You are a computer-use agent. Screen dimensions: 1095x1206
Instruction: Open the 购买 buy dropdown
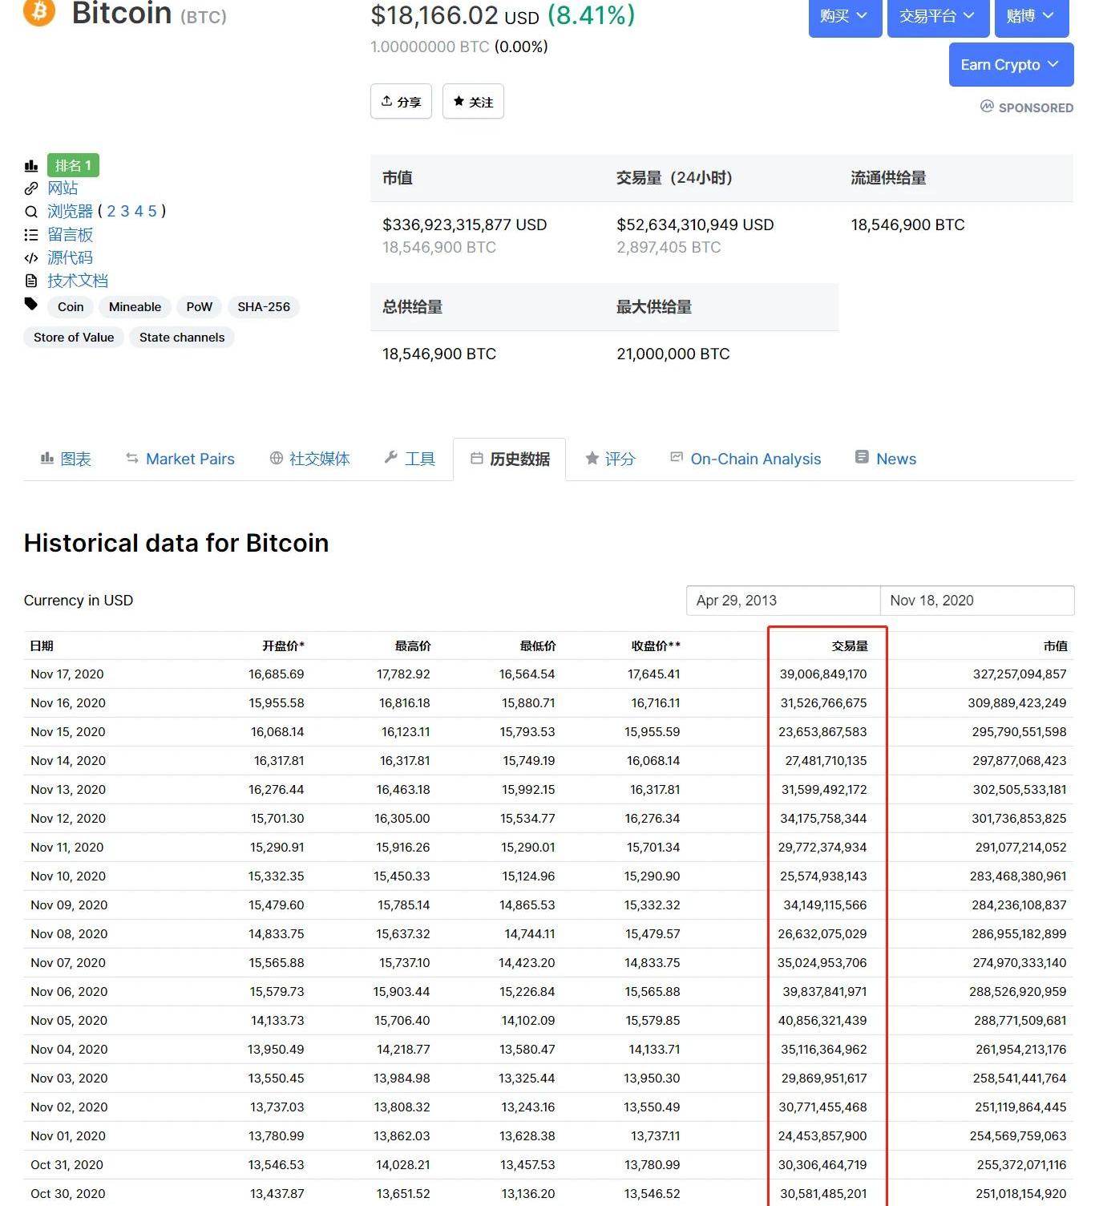click(x=844, y=16)
